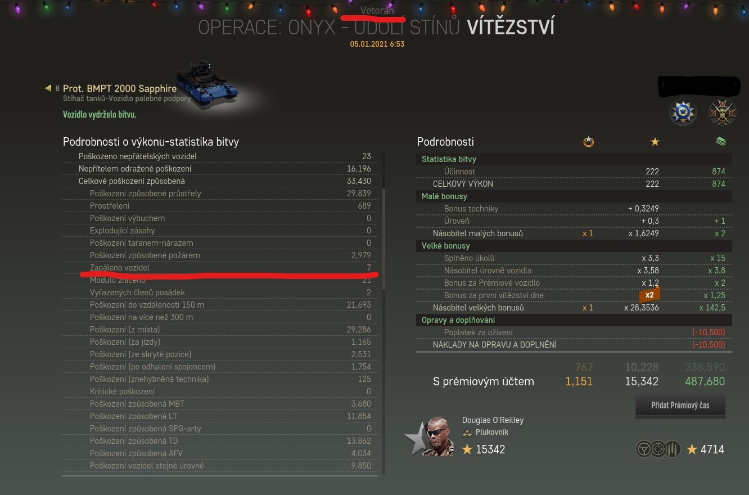Screen dimensions: 749x495
Task: Click the star experience column icon
Action: 655,142
